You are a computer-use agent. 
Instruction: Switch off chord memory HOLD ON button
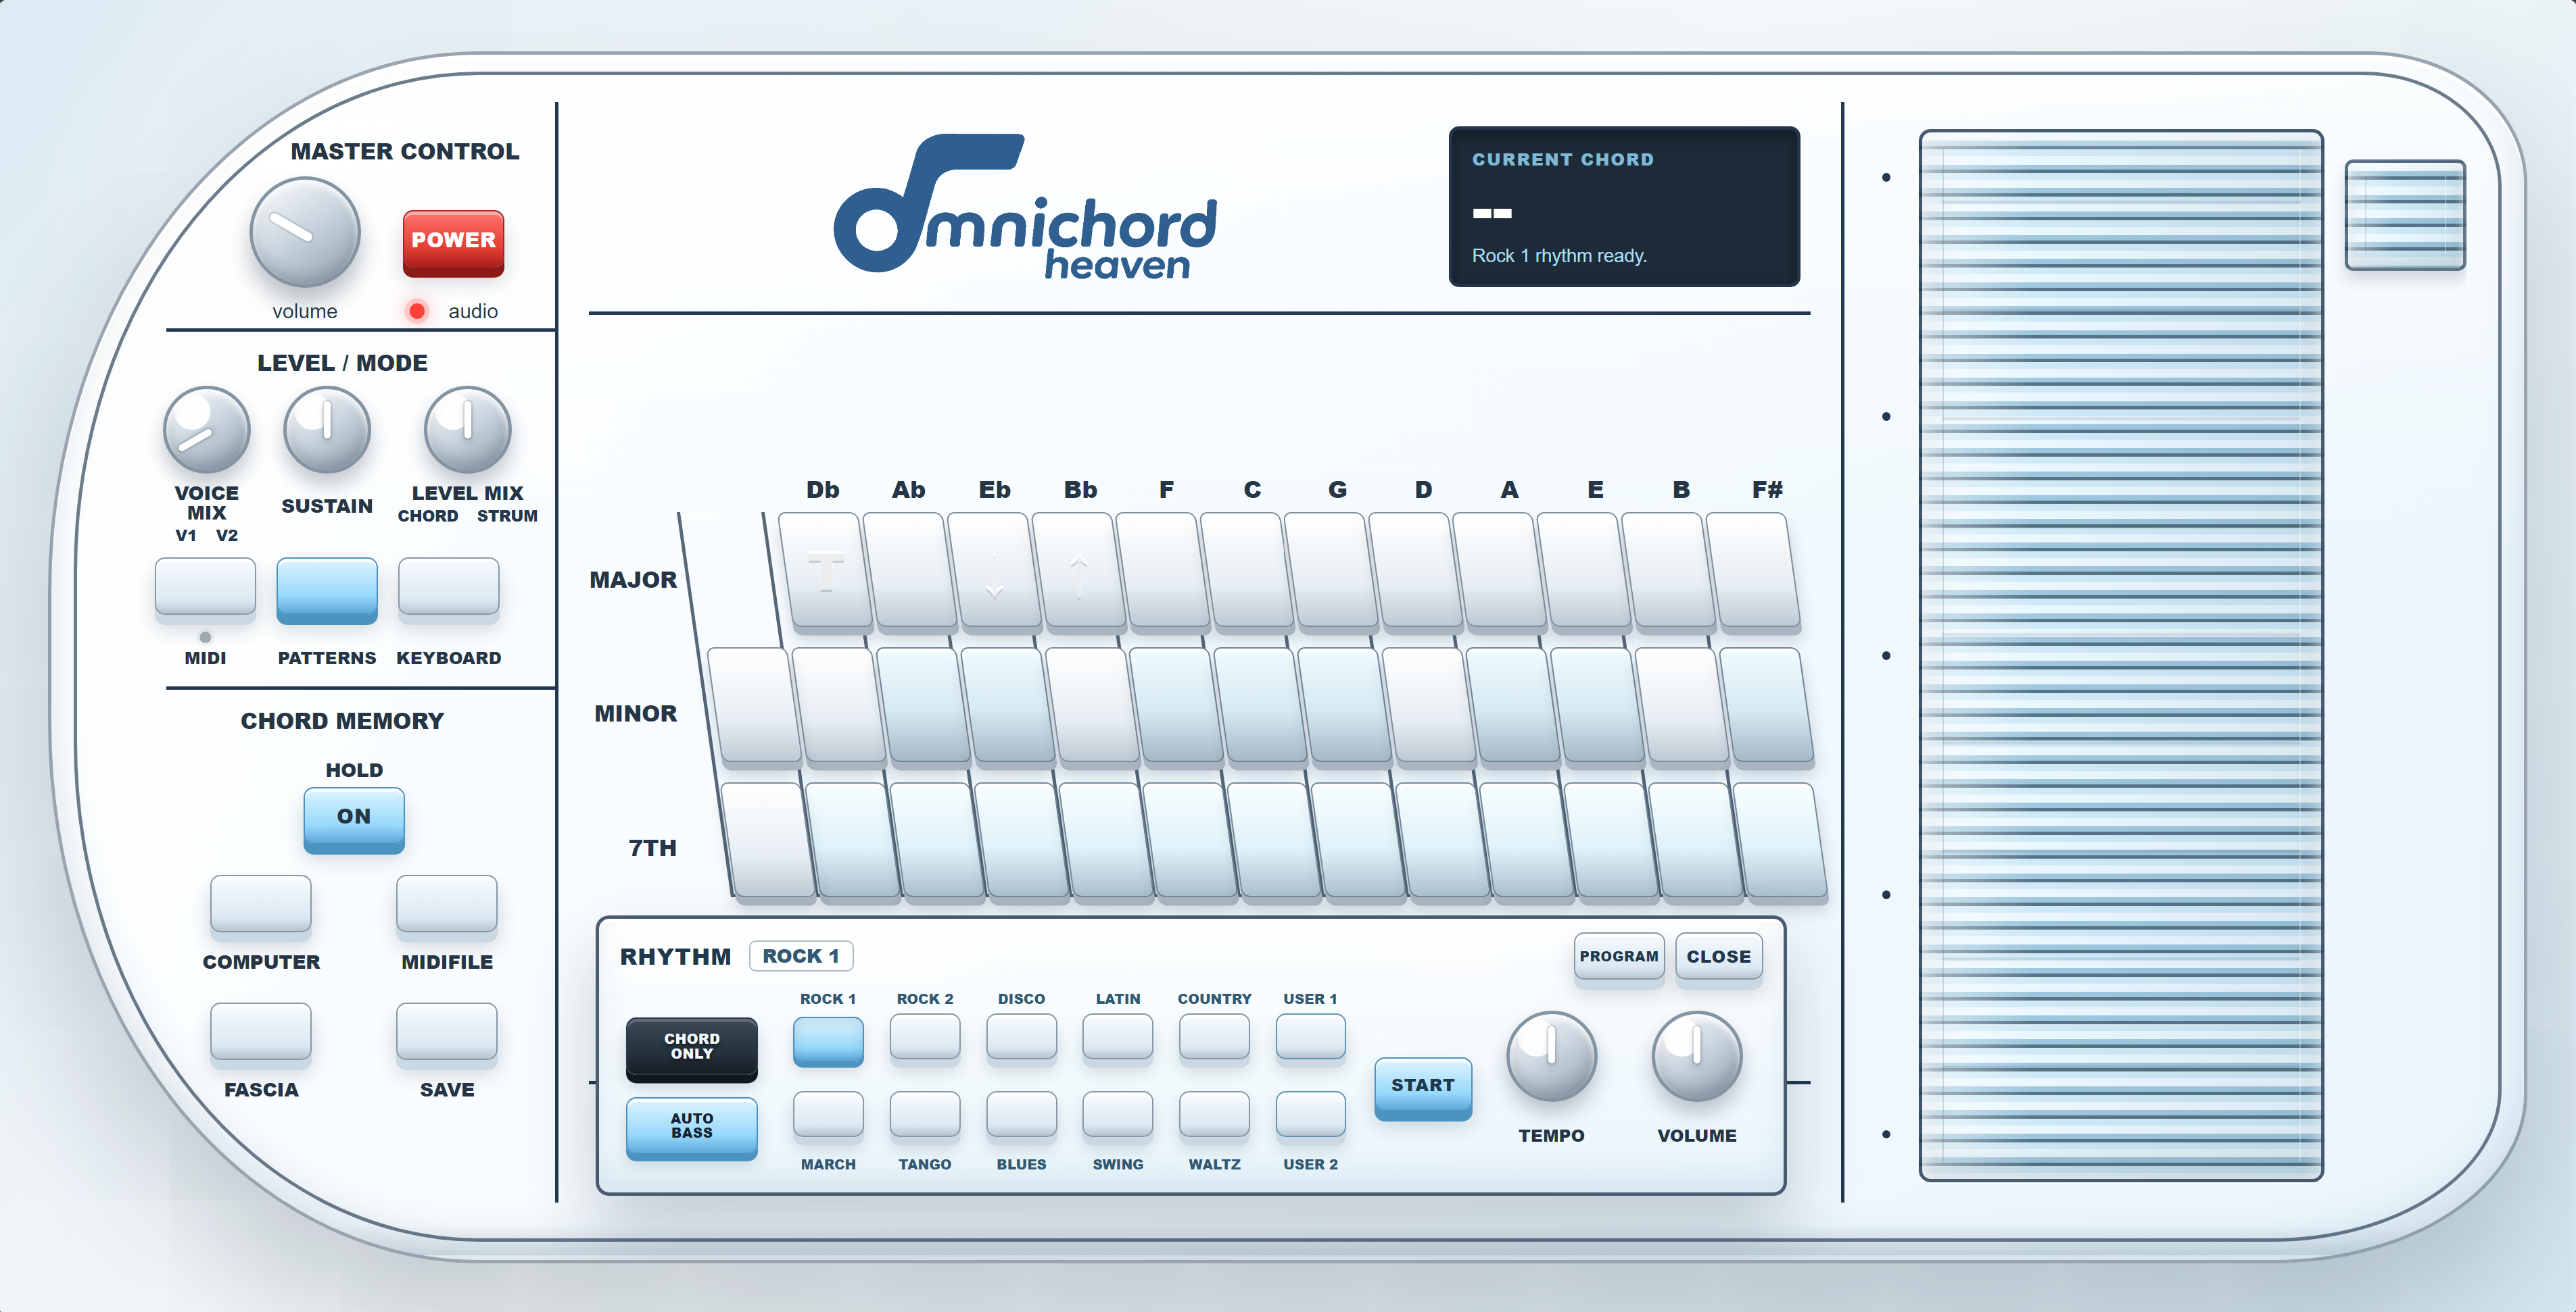(354, 819)
